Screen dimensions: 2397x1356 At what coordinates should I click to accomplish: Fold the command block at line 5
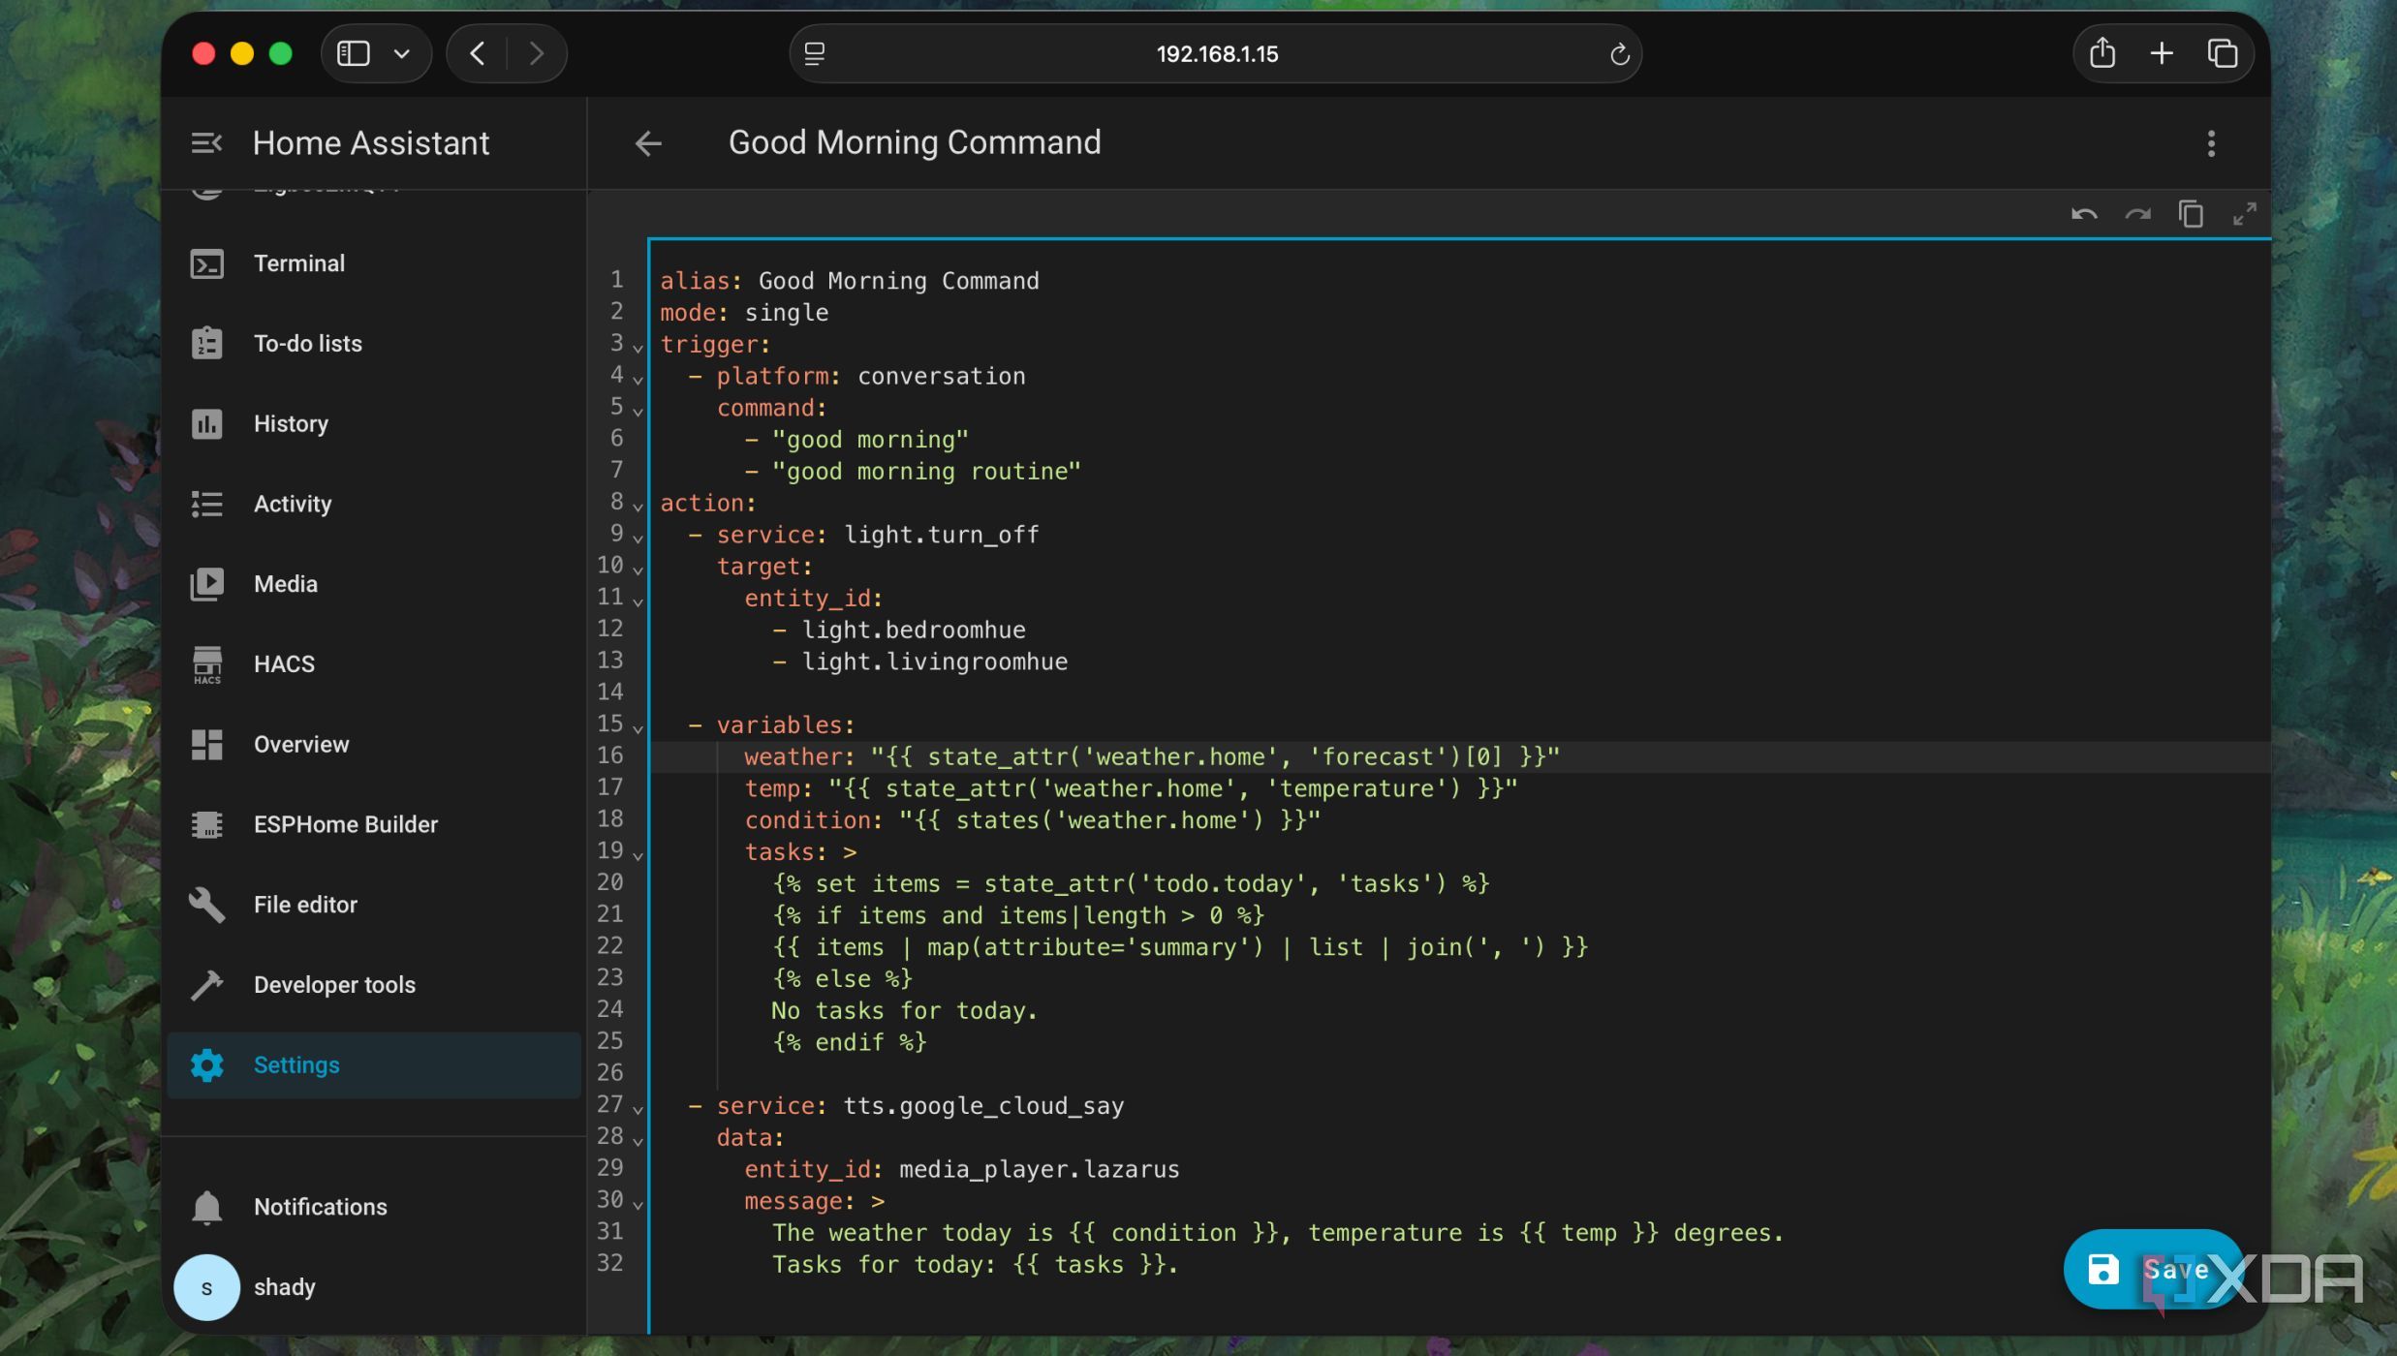(x=638, y=412)
